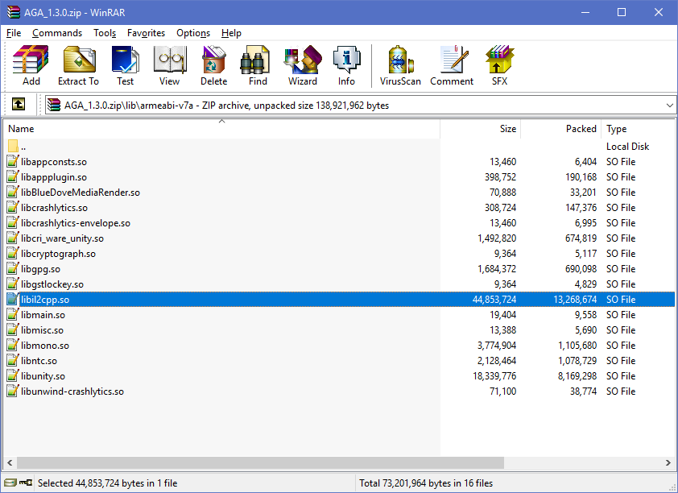
Task: Click the WinRAR title bar icon
Action: pos(14,12)
